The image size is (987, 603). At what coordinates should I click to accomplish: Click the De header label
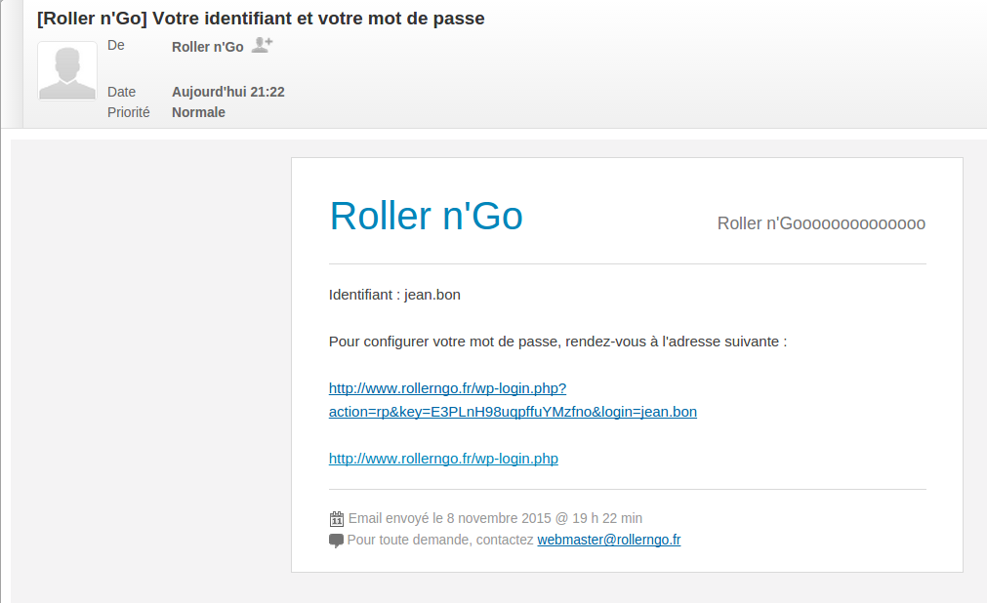tap(116, 45)
